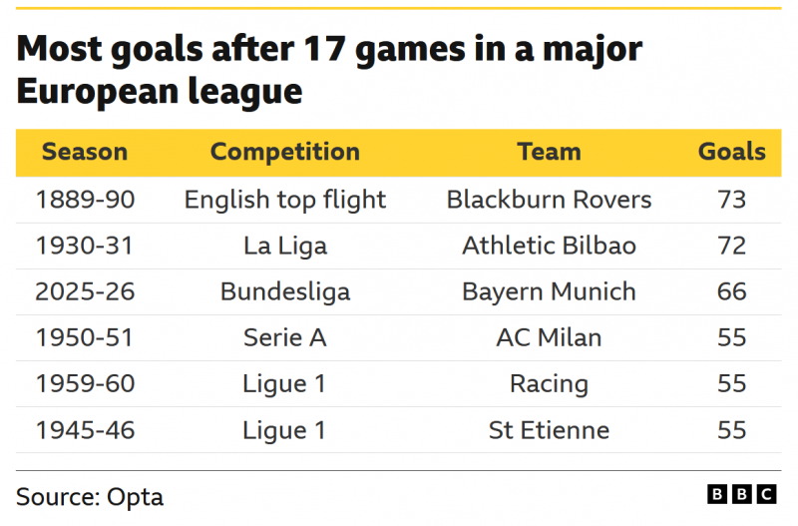Click the Serie A competition cell
Screen dimensions: 798x526
[285, 337]
